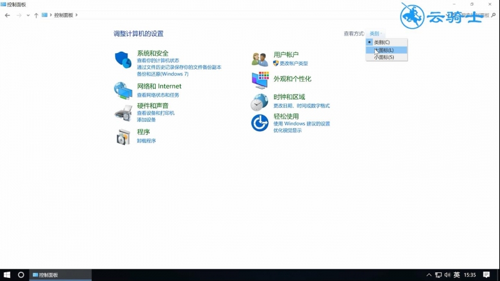Select 大图标(L) in view menu
Screen dimensions: 500x281
point(386,50)
